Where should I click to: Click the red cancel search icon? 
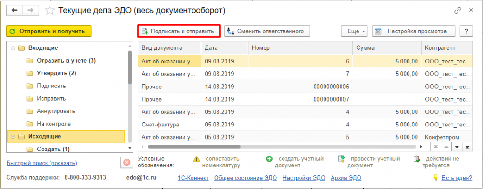(126, 163)
